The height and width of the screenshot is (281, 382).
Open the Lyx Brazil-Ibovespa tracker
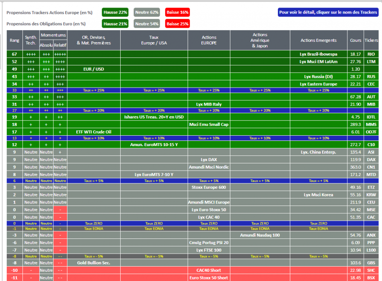[318, 54]
